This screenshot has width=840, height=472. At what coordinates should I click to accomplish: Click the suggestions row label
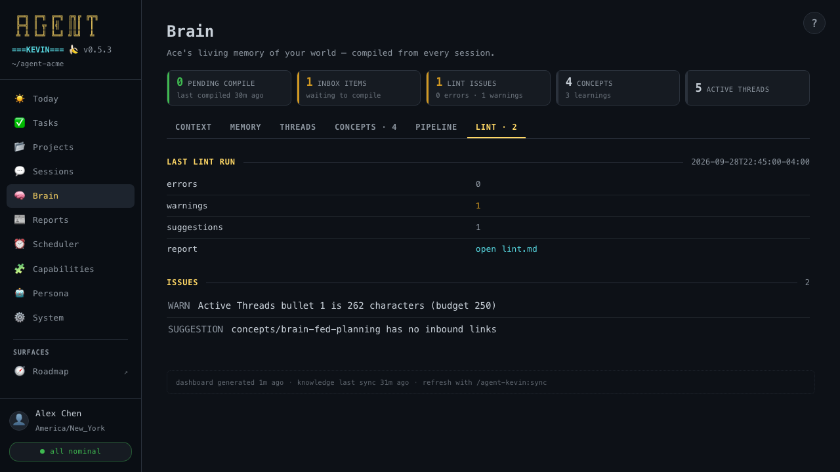point(195,227)
